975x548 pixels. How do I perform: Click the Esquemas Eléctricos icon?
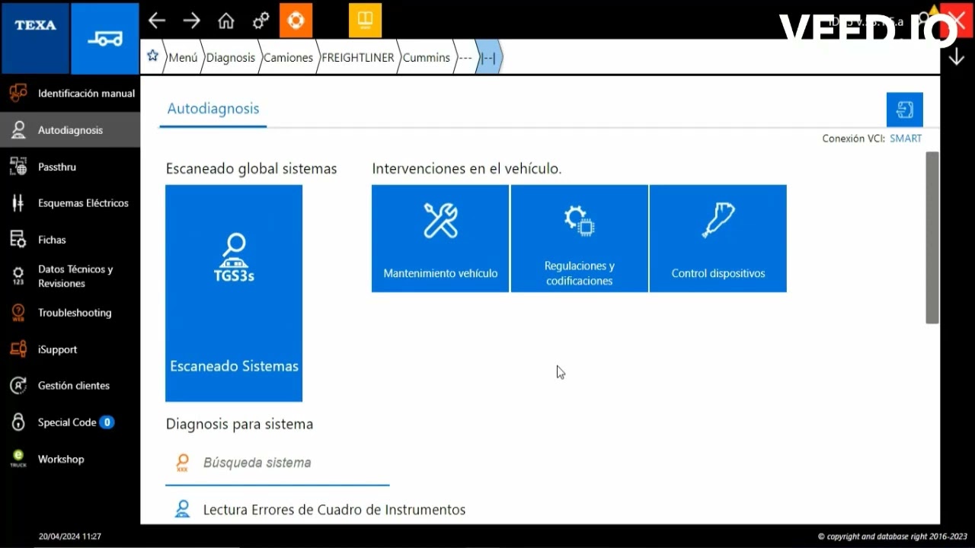click(18, 202)
